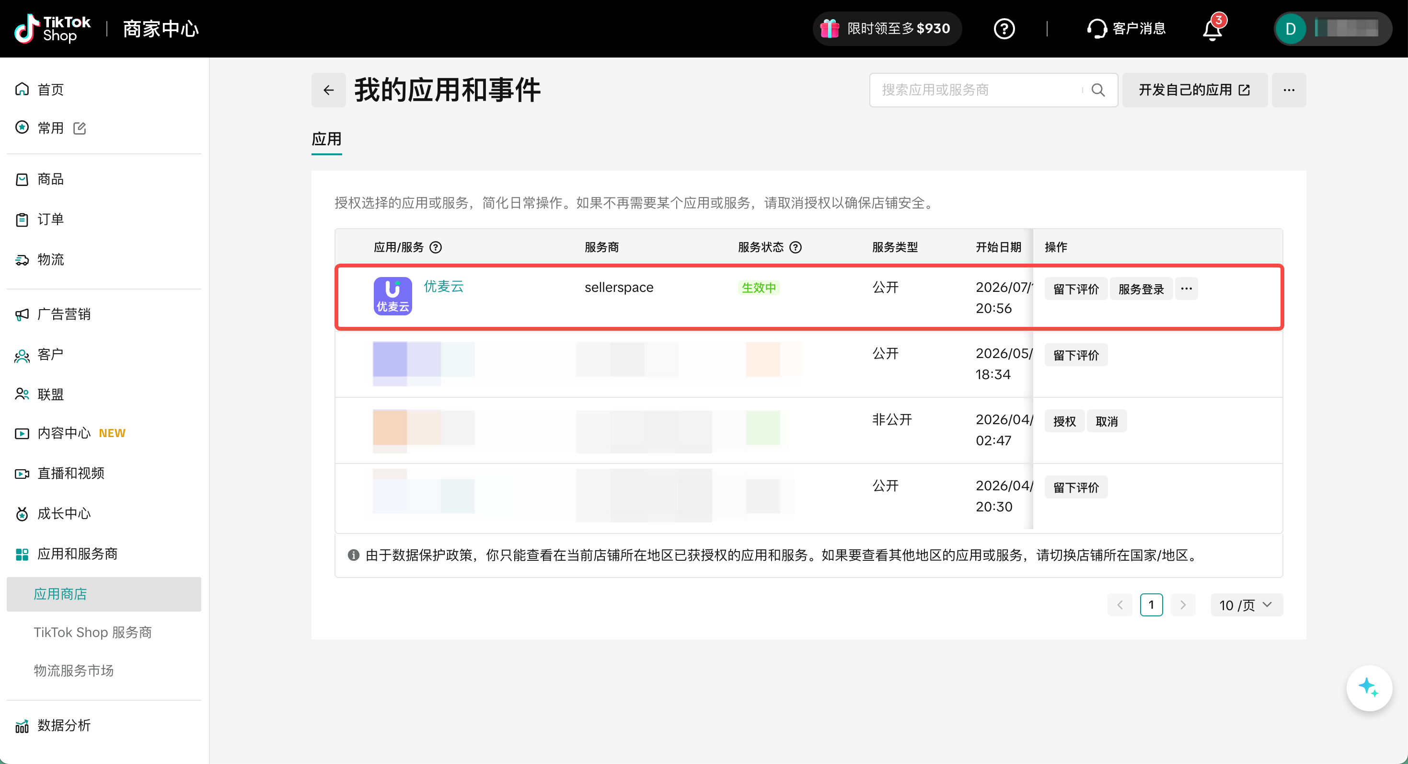
Task: Click 取消 in the 非公开 row
Action: [x=1106, y=421]
